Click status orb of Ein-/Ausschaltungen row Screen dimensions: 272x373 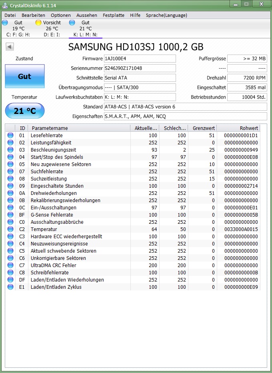(10, 207)
